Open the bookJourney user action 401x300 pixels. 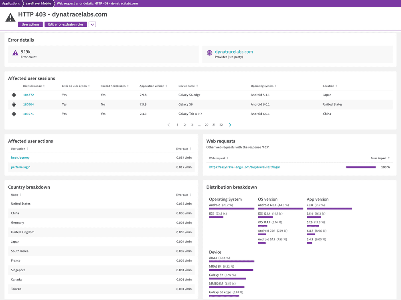20,158
